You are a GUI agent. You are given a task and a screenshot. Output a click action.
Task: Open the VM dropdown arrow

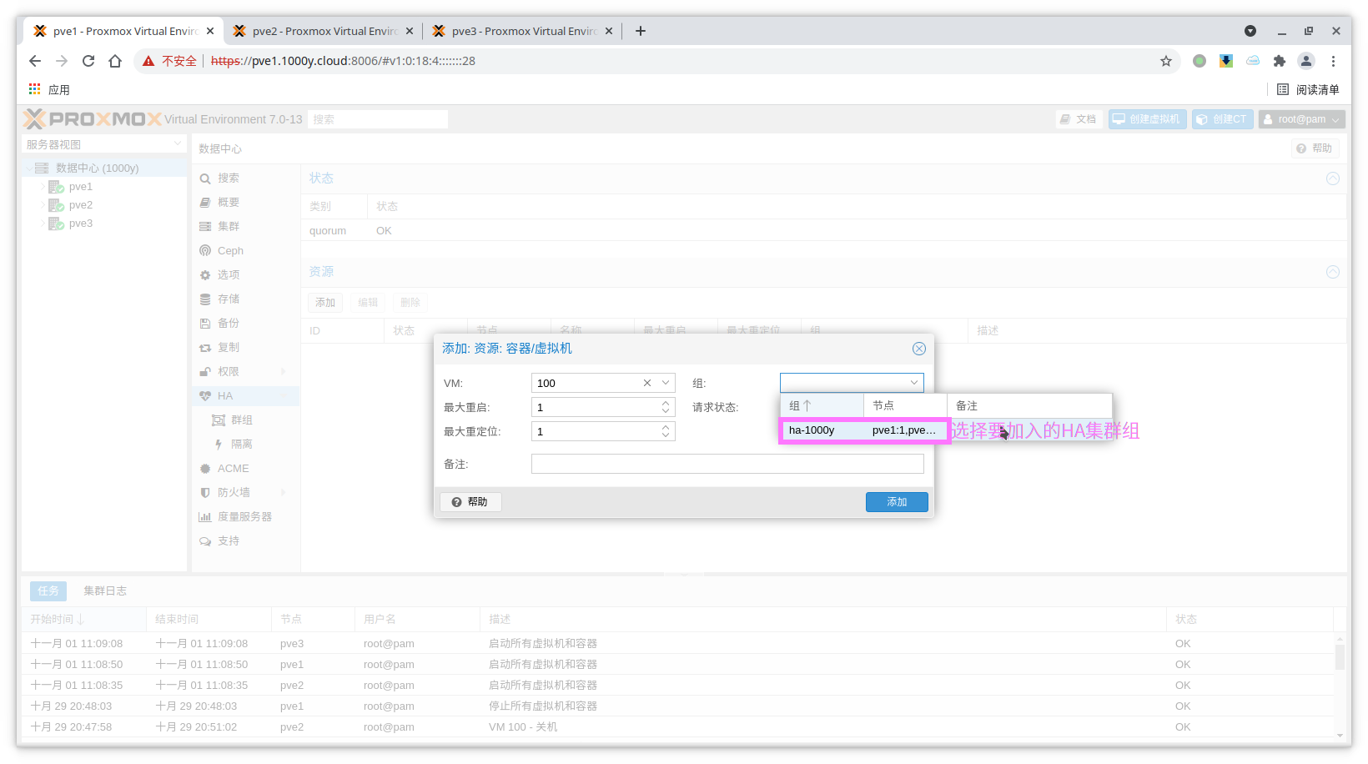(666, 383)
